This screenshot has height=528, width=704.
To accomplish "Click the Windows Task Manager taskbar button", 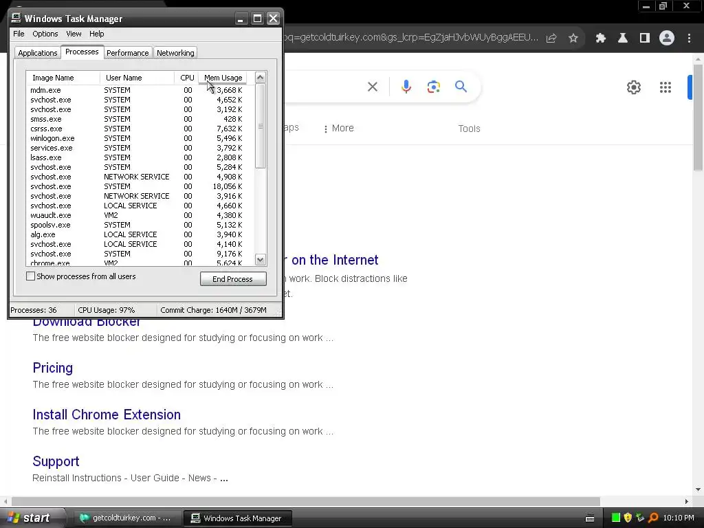I will coord(238,518).
